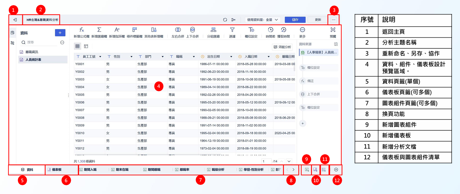Switch to the field structure view icon

(86, 46)
